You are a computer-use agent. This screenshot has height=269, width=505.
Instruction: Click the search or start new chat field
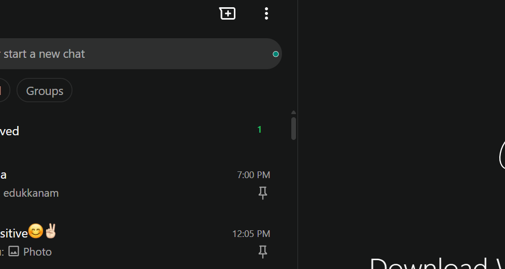(129, 54)
